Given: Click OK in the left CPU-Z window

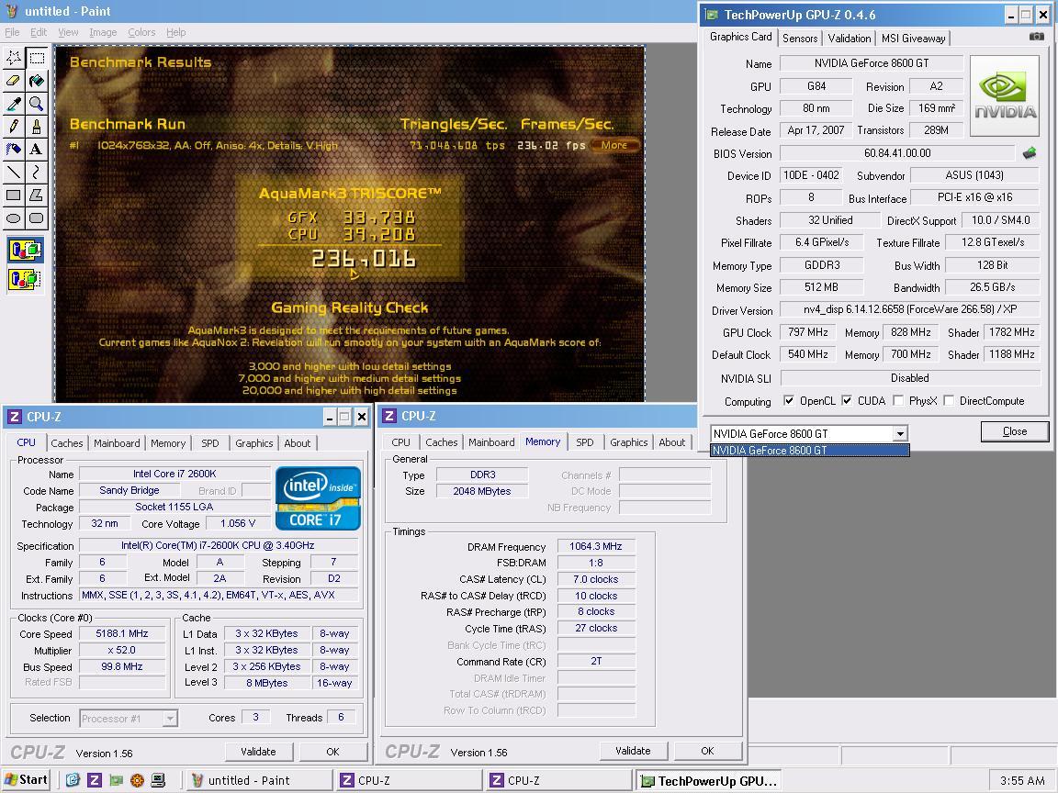Looking at the screenshot, I should pyautogui.click(x=332, y=751).
